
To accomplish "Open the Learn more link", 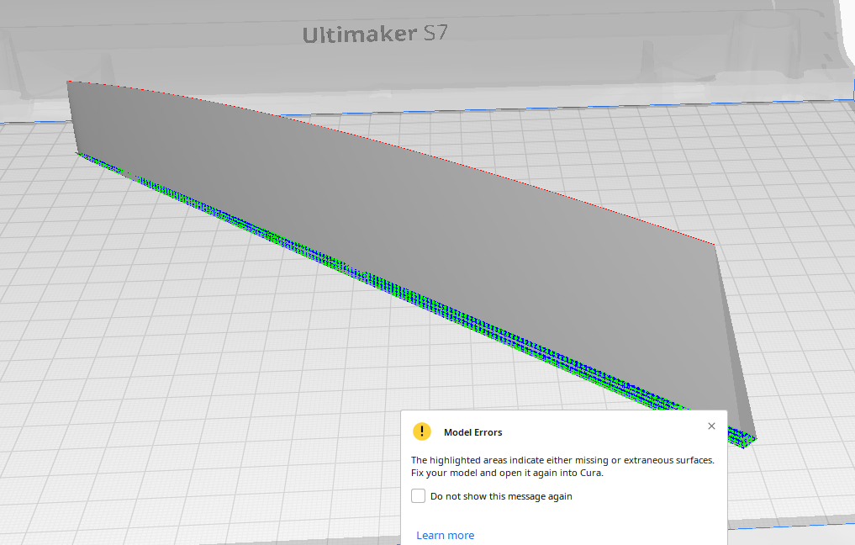I will (445, 535).
